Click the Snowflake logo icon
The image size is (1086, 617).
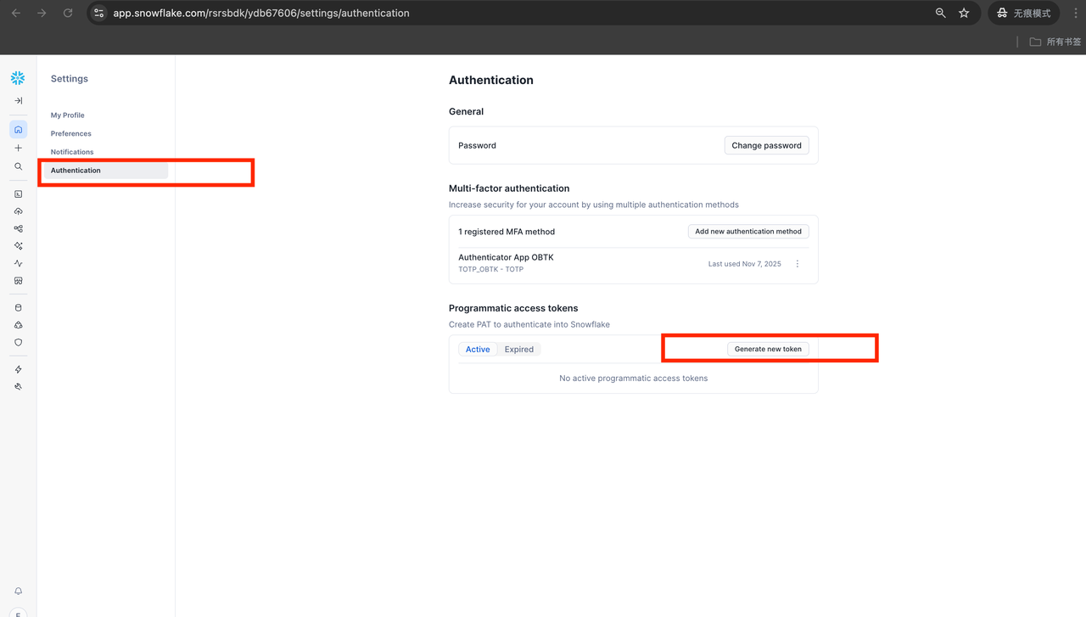coord(18,78)
